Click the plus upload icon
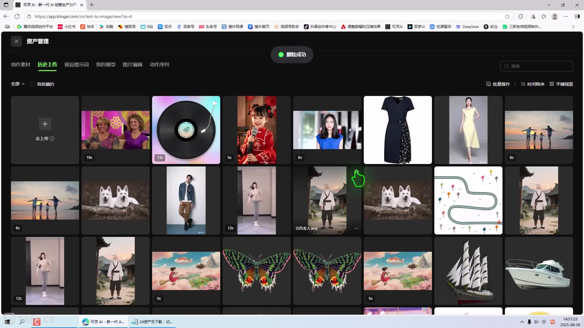584x328 pixels. click(x=45, y=124)
